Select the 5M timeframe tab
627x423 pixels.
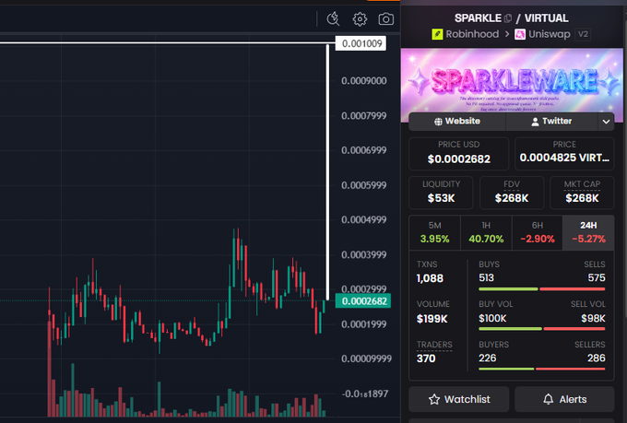coord(434,232)
